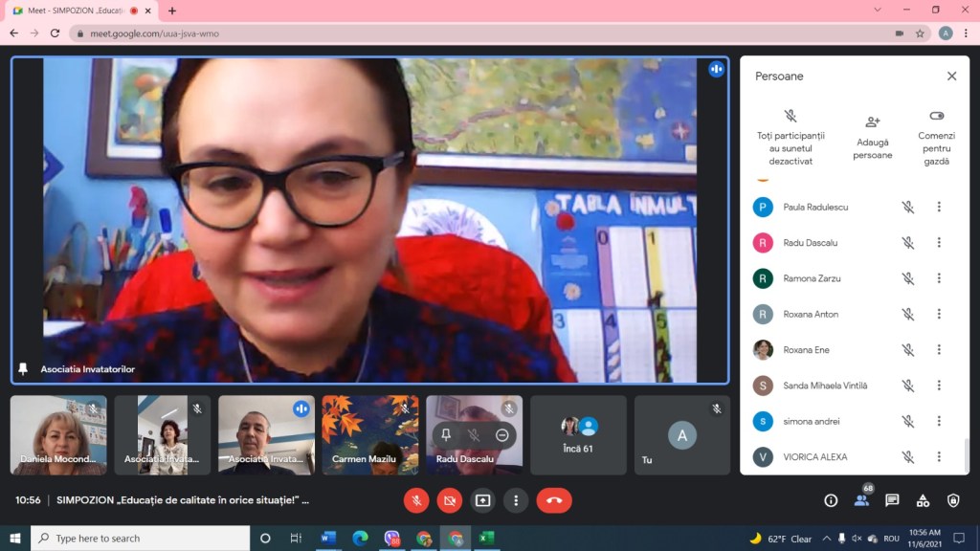The image size is (980, 551).
Task: Open more options for Paula Radulescu
Action: click(x=939, y=207)
